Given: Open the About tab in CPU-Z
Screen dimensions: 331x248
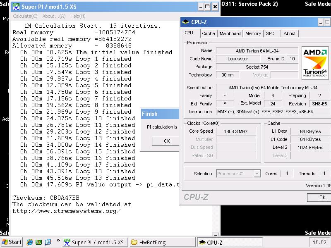Looking at the screenshot, I should [x=290, y=33].
